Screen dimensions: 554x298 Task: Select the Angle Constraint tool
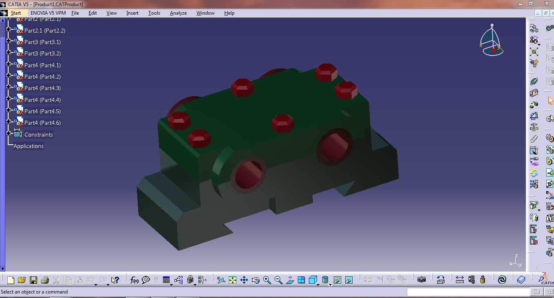click(x=534, y=116)
